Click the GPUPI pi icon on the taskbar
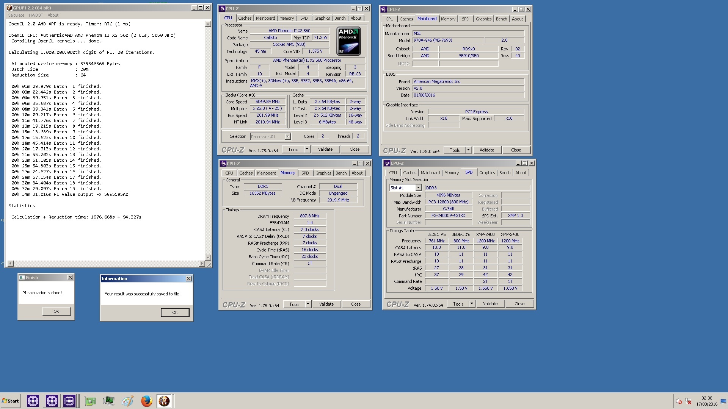Screen dimensions: 728x409 [x=165, y=401]
